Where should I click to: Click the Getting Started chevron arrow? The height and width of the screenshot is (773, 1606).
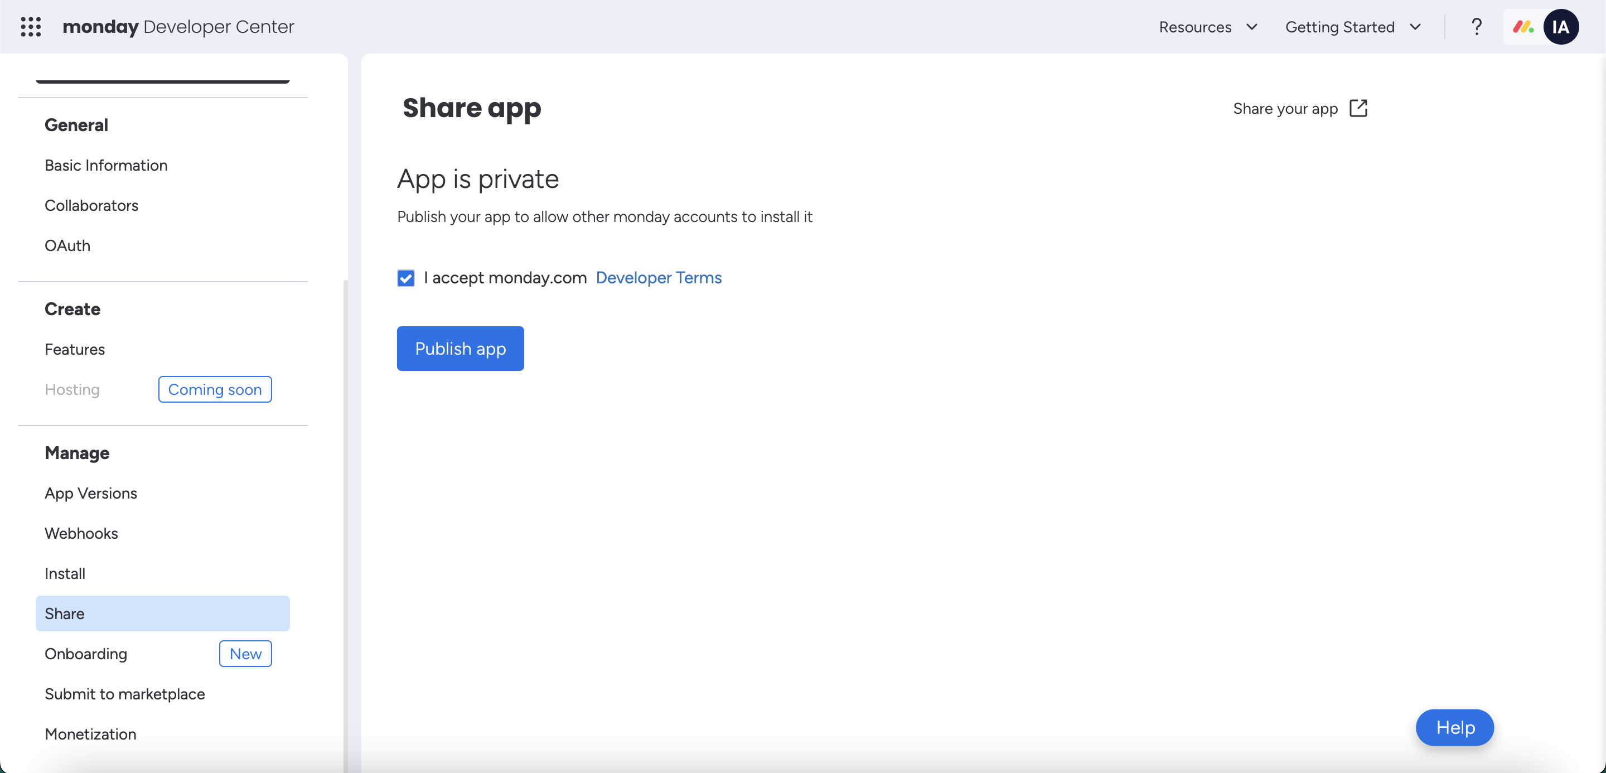click(x=1415, y=27)
